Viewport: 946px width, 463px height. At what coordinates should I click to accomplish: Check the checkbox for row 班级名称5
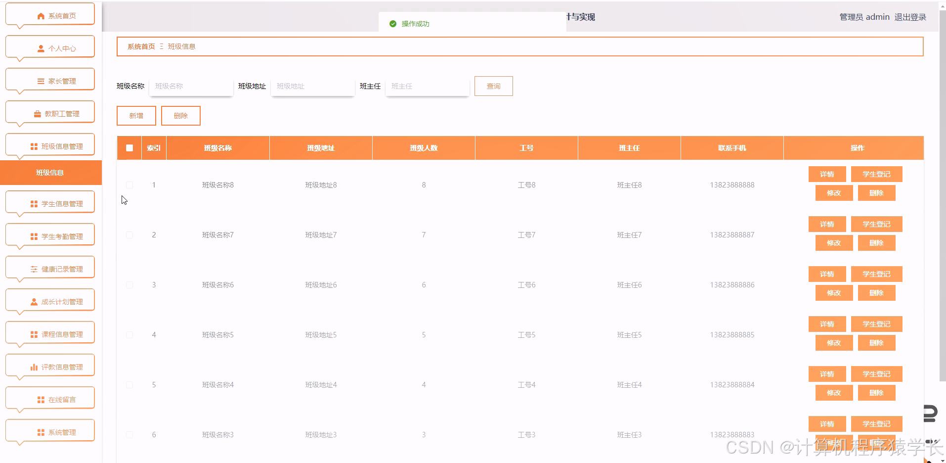(x=129, y=335)
